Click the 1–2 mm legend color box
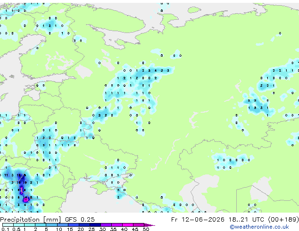 pyautogui.click(x=30, y=225)
